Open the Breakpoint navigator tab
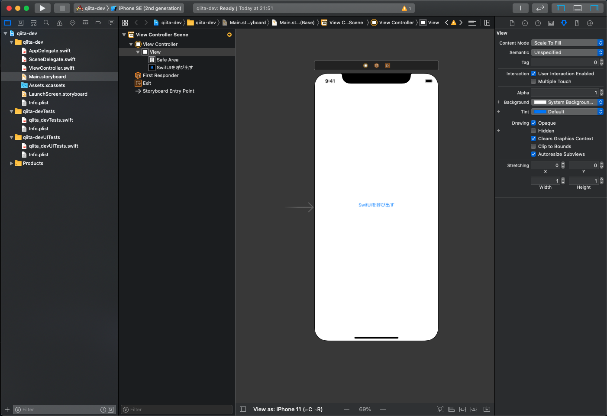The width and height of the screenshot is (607, 416). coord(98,23)
